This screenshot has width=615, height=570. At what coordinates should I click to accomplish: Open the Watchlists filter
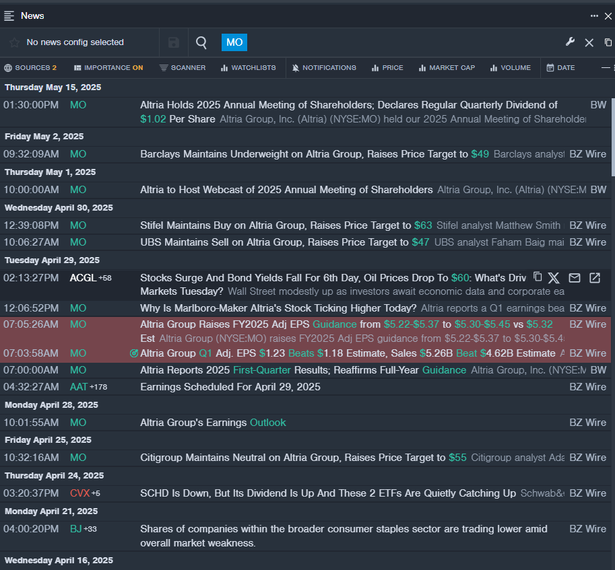249,68
